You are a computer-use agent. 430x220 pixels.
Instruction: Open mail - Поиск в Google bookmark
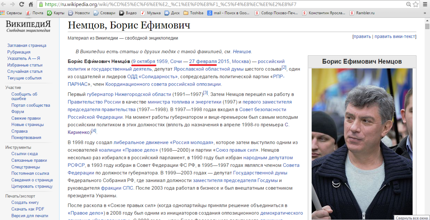[229, 13]
